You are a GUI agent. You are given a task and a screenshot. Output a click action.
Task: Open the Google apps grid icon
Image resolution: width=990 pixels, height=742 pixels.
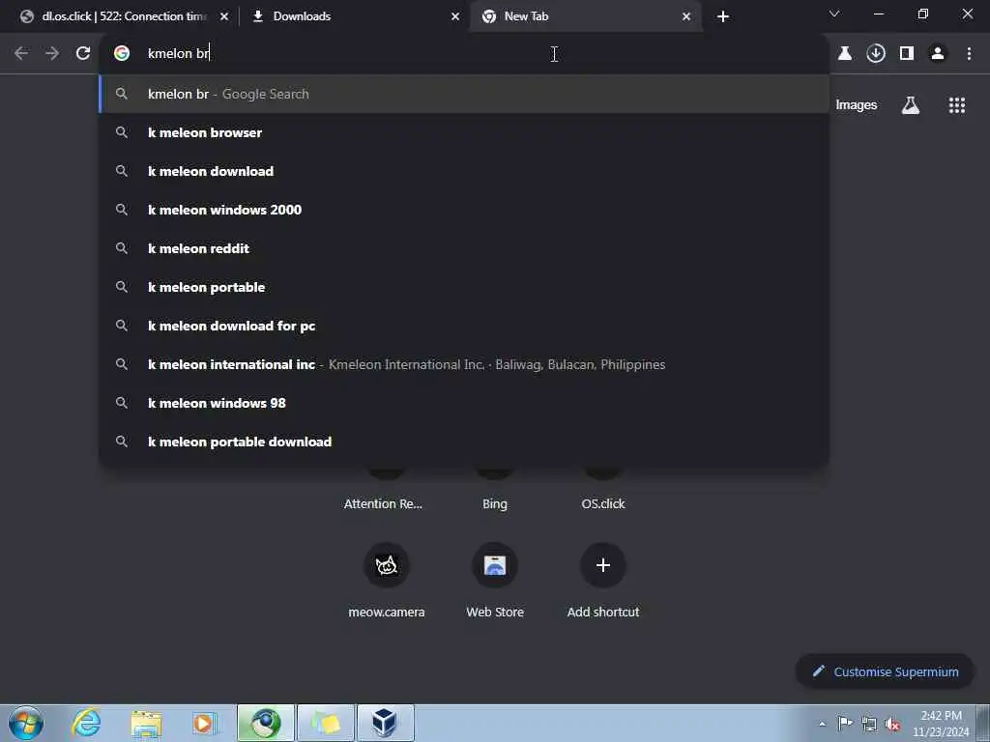click(x=956, y=105)
